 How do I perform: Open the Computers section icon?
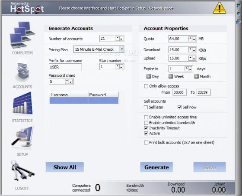[x=22, y=35]
